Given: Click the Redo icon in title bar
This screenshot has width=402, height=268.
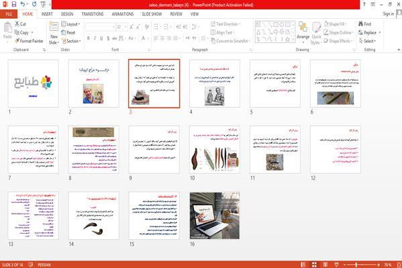Looking at the screenshot, I should click(x=34, y=4).
